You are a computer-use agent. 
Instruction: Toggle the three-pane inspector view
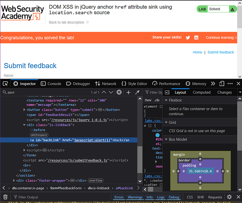167,92
